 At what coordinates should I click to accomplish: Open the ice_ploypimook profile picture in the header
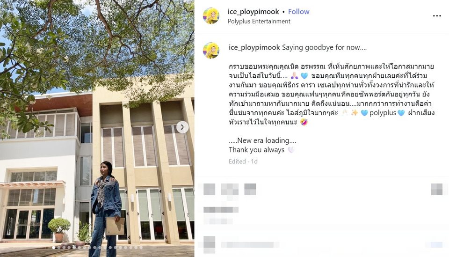click(211, 16)
